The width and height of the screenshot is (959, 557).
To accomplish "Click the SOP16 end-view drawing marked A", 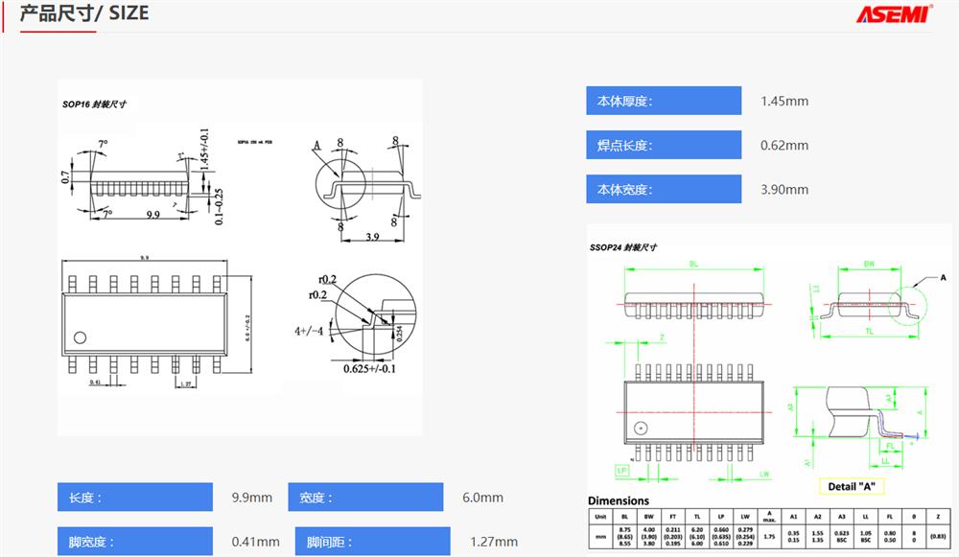I will [367, 188].
